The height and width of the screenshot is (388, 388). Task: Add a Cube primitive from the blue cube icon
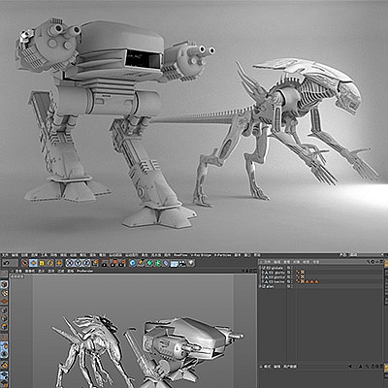133,263
